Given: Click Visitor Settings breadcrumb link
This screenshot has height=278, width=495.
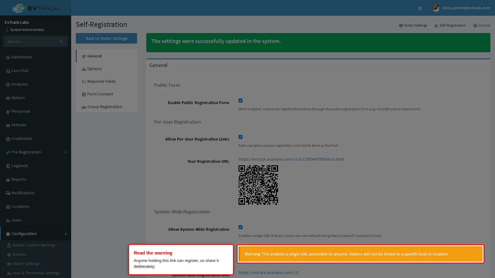Looking at the screenshot, I should pyautogui.click(x=413, y=26).
